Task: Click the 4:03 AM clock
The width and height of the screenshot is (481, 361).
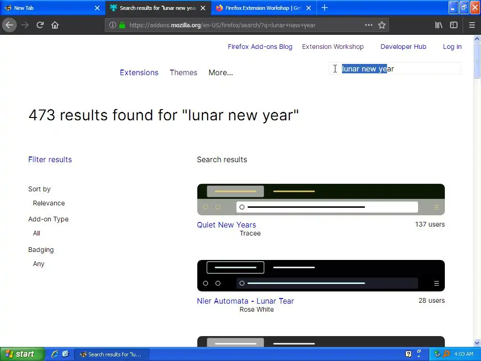Action: click(464, 354)
